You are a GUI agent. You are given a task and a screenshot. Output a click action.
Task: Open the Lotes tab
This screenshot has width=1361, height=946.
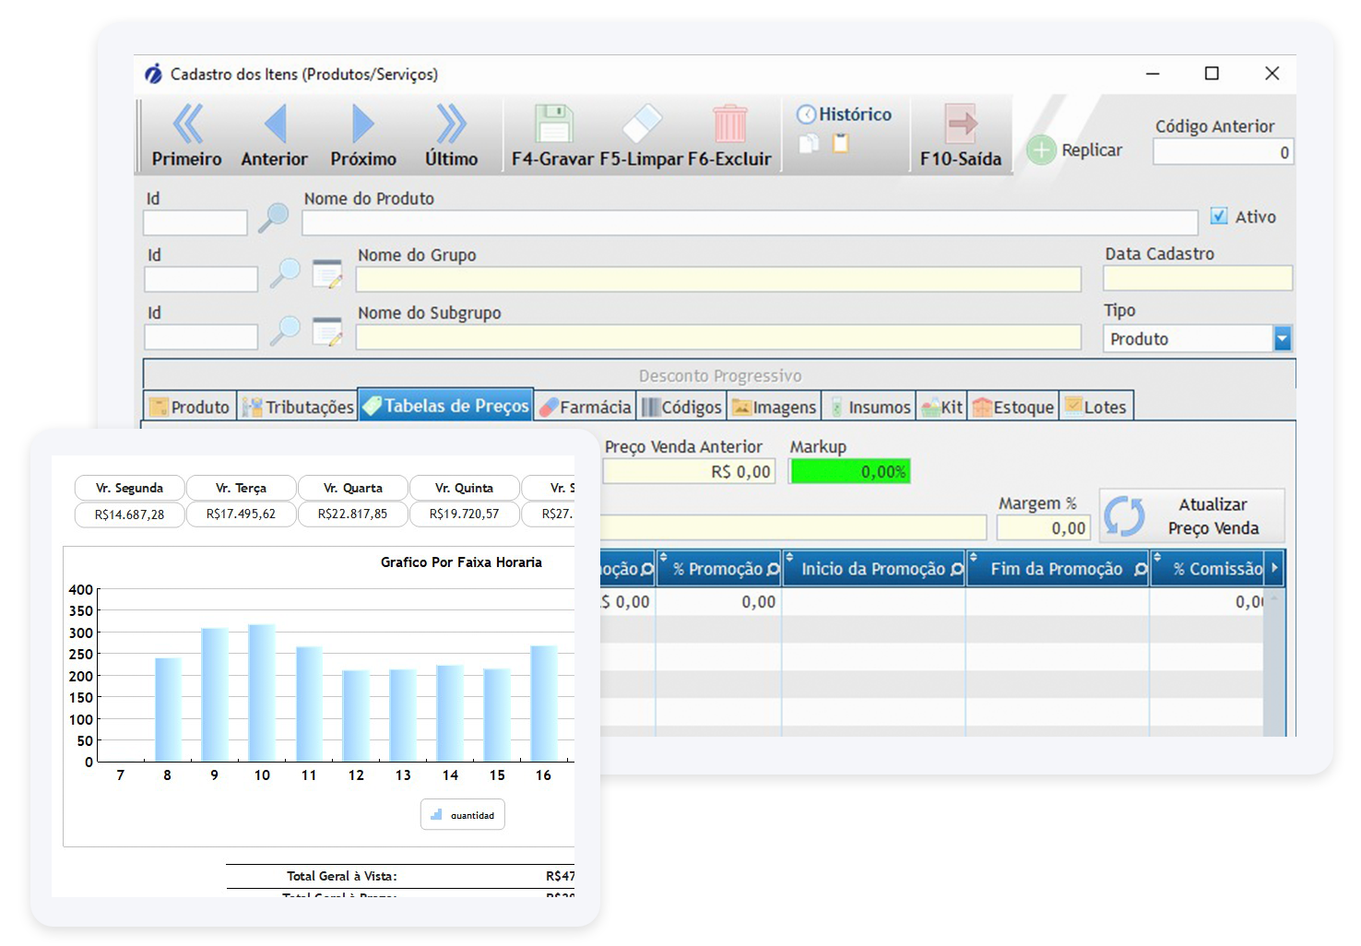coord(1096,407)
